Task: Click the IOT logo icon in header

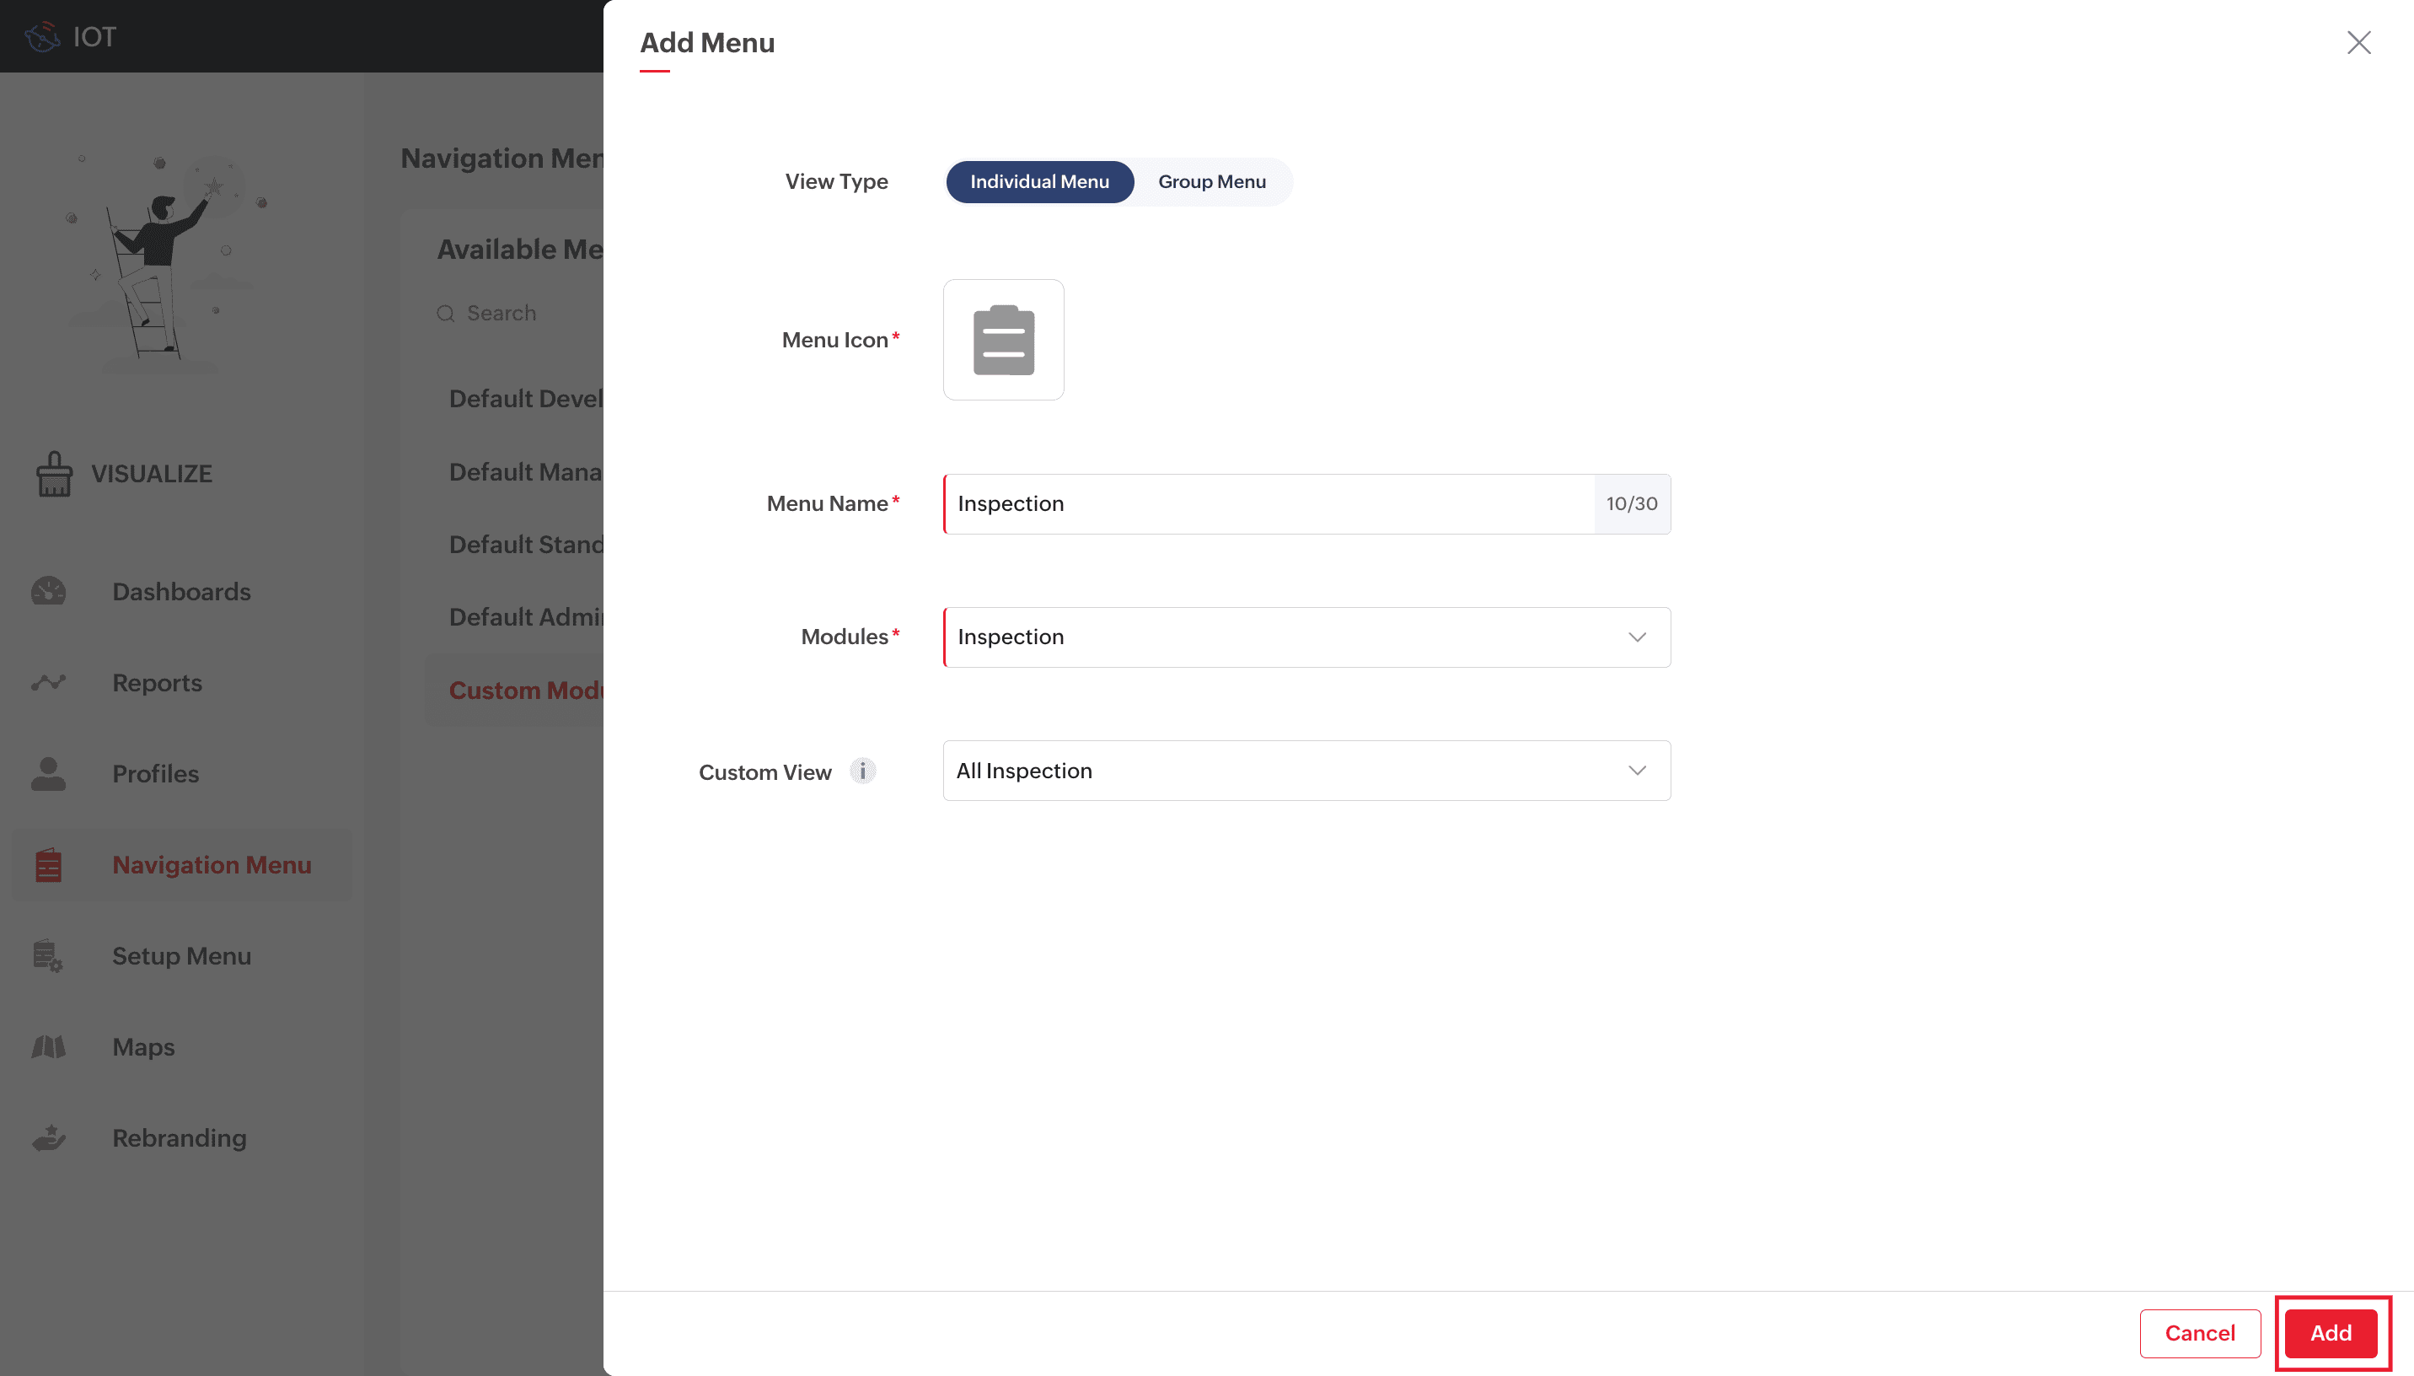Action: [x=41, y=37]
